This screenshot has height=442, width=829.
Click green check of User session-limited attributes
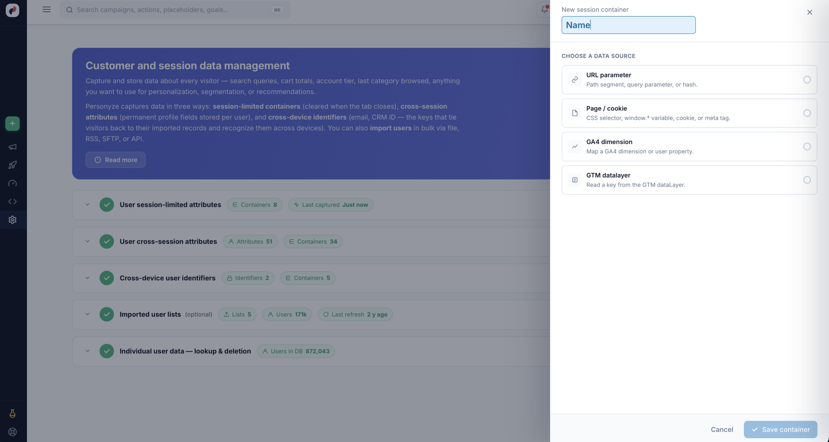tap(107, 205)
